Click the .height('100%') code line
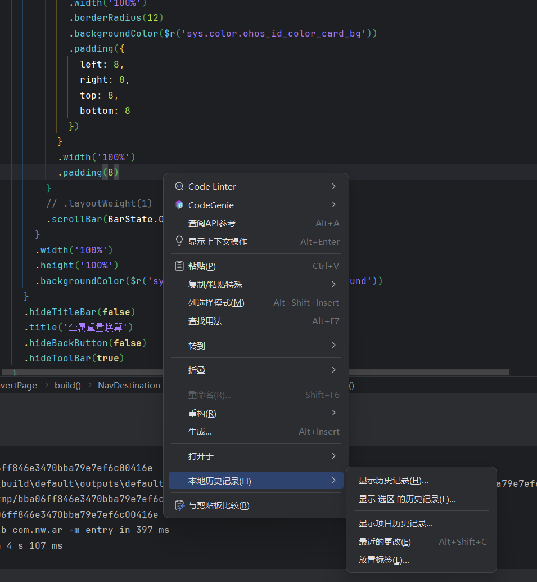537x582 pixels. click(x=77, y=265)
